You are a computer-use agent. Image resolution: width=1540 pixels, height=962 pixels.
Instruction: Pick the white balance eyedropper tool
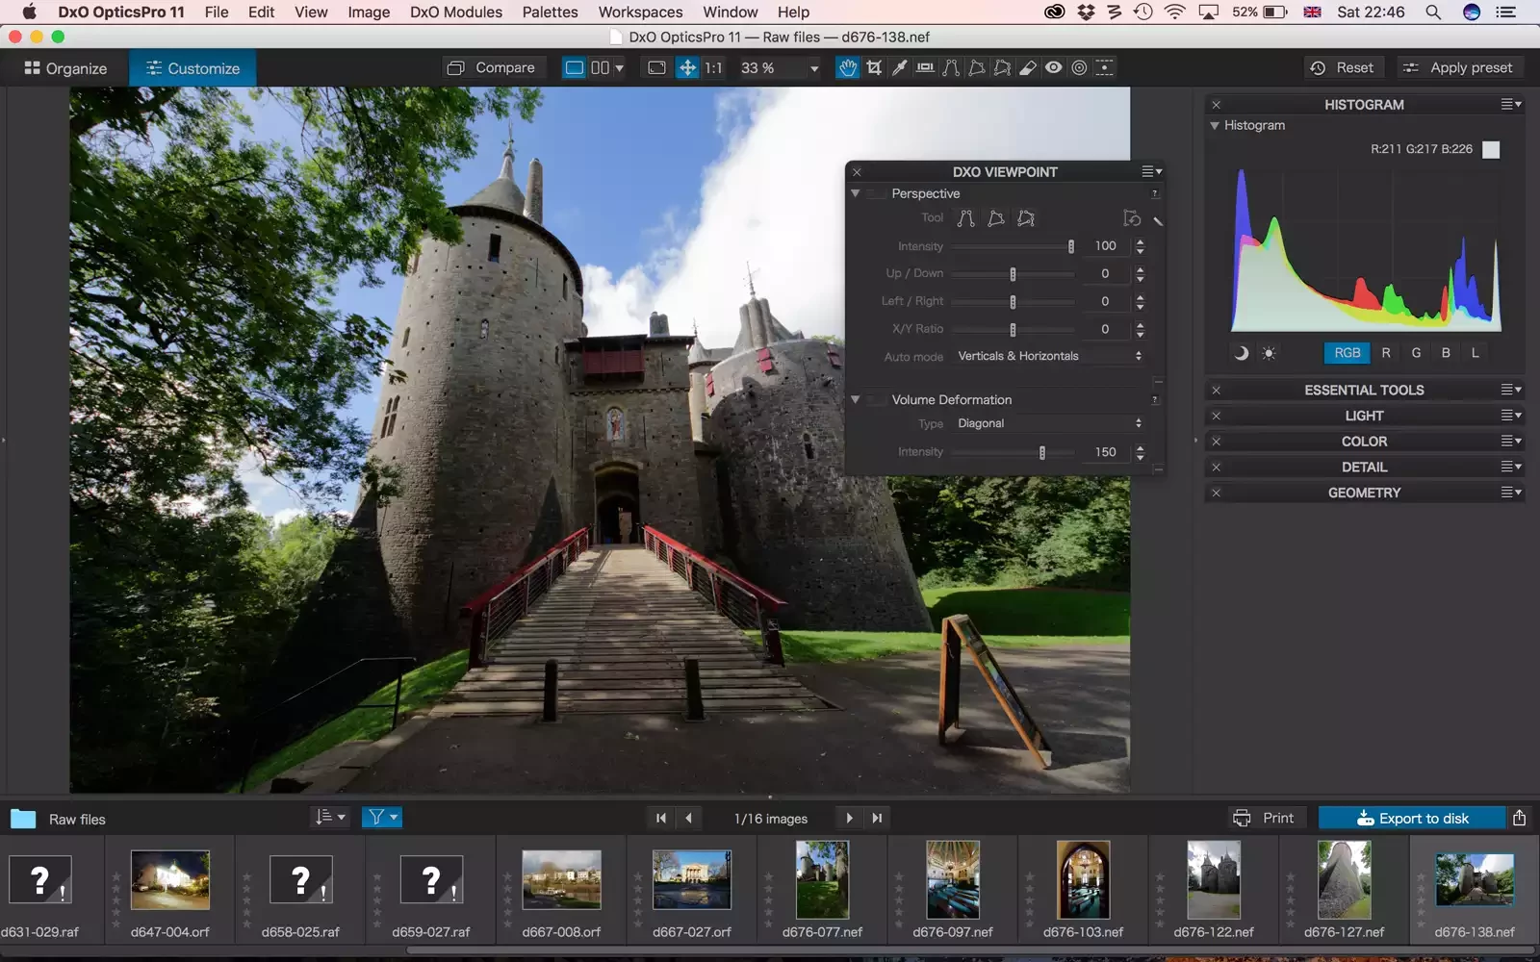[899, 67]
